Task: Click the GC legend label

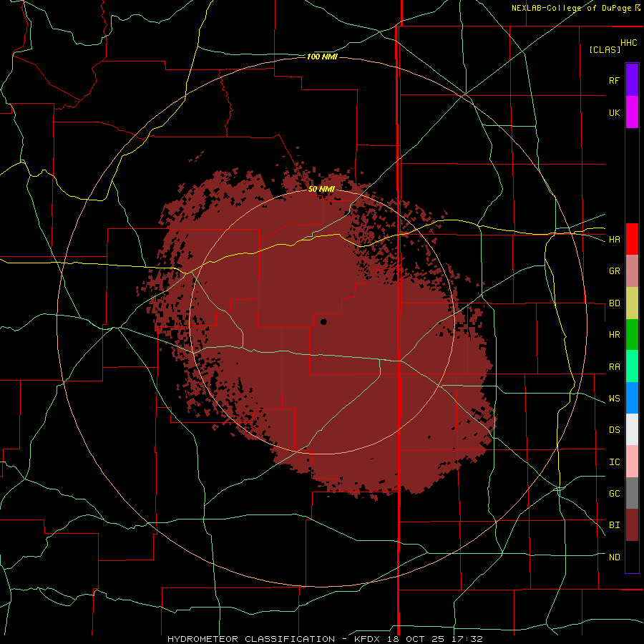Action: coord(614,494)
